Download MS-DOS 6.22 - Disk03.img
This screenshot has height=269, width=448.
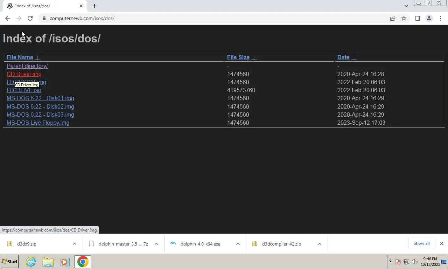(40, 115)
